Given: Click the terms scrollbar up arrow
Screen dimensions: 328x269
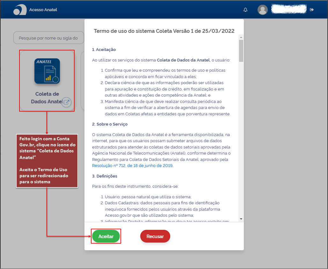Looking at the screenshot, I should (241, 37).
